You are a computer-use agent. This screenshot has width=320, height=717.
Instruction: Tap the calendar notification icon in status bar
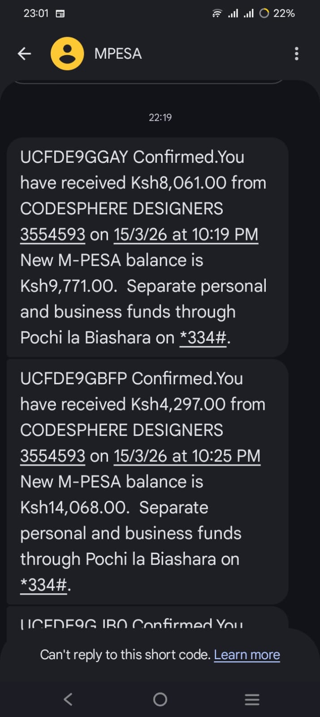pyautogui.click(x=60, y=13)
